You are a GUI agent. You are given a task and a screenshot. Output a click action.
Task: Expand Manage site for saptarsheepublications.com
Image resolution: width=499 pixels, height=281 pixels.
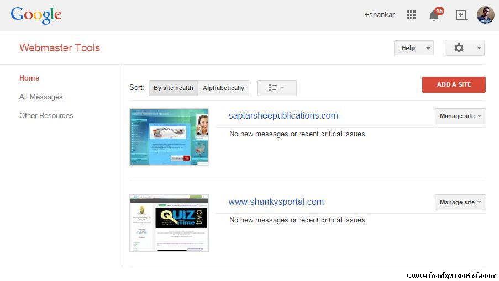click(x=460, y=116)
